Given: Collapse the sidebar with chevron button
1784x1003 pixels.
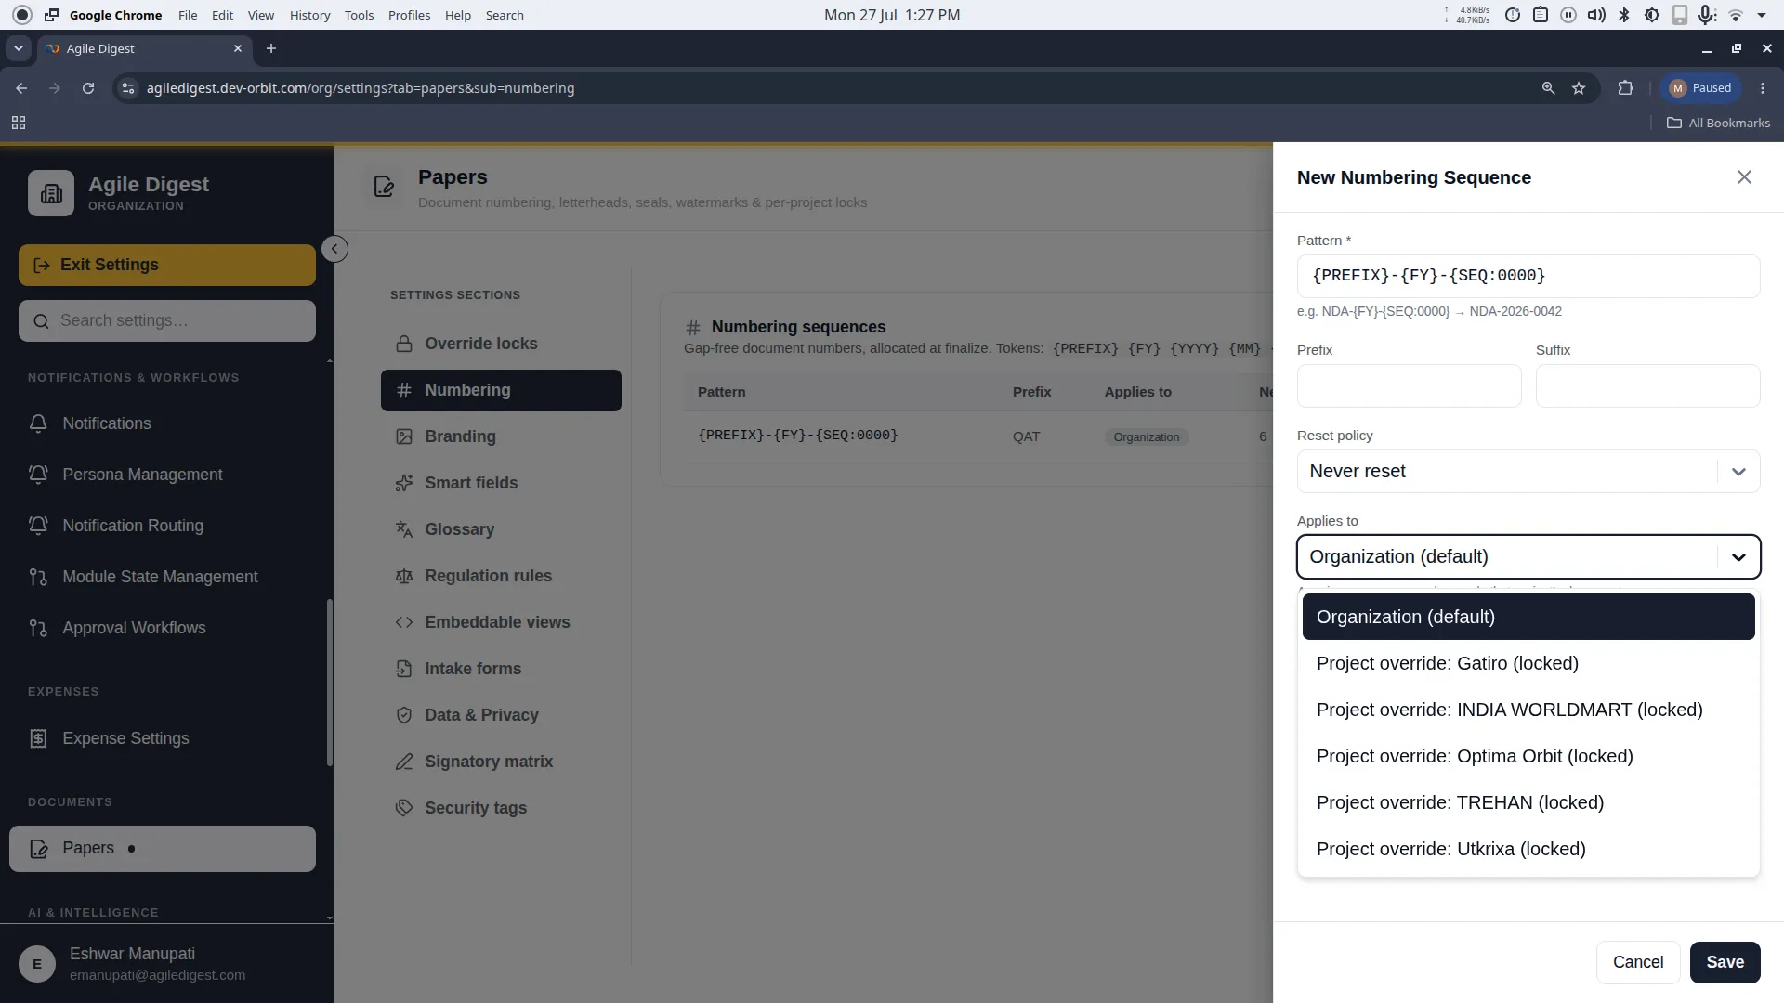Looking at the screenshot, I should (x=334, y=249).
